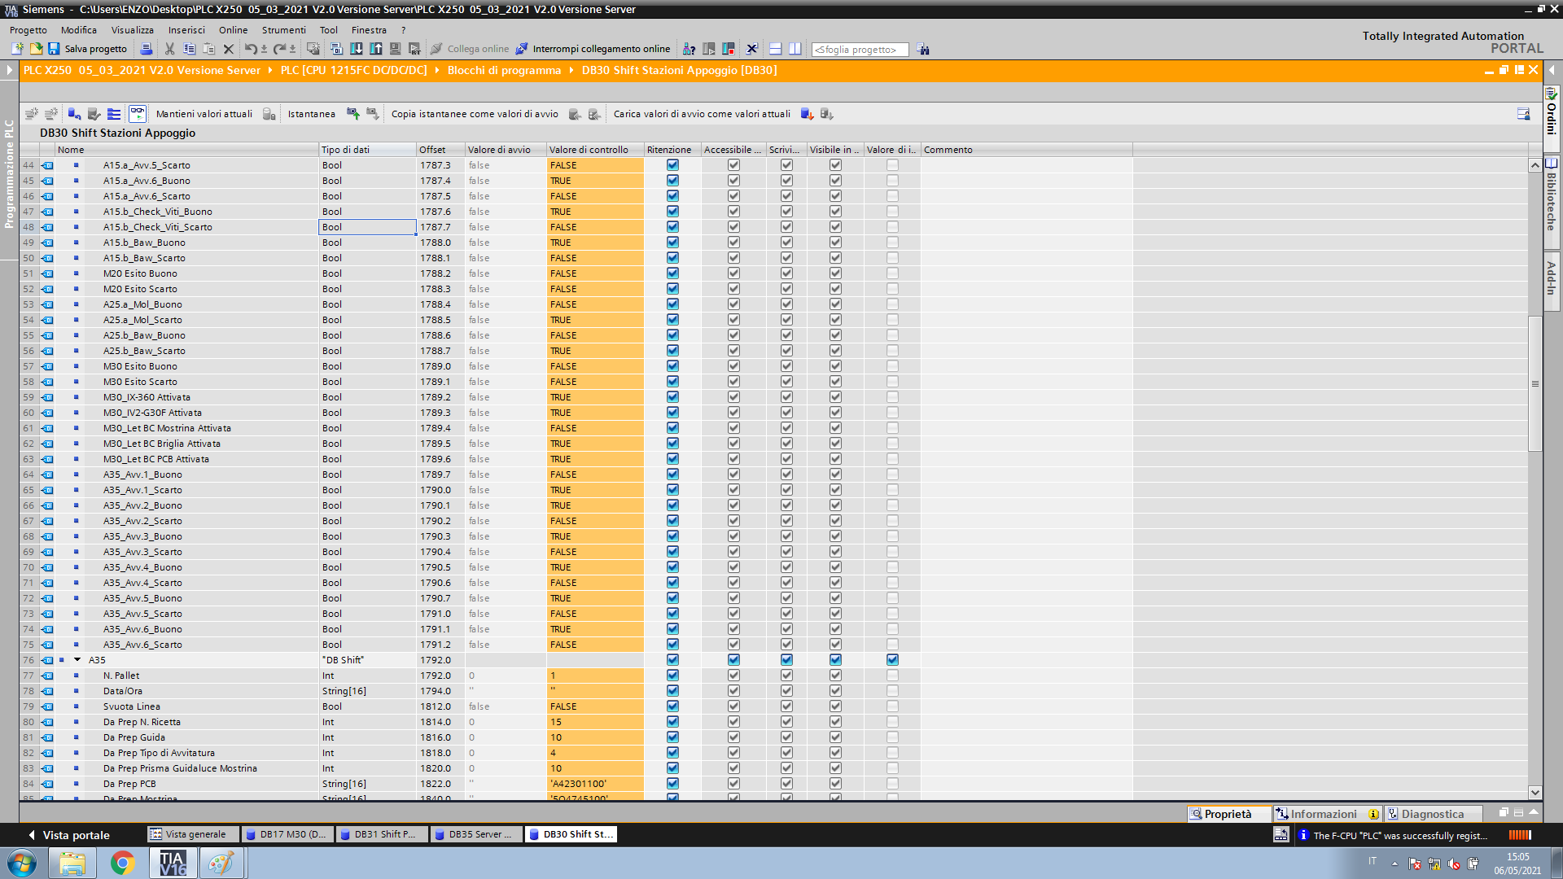
Task: Click the delete X toolbar icon
Action: pos(229,49)
